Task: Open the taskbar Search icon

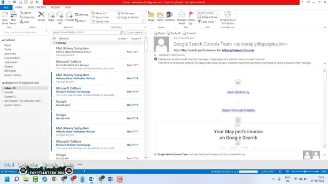Action: [x=16, y=179]
